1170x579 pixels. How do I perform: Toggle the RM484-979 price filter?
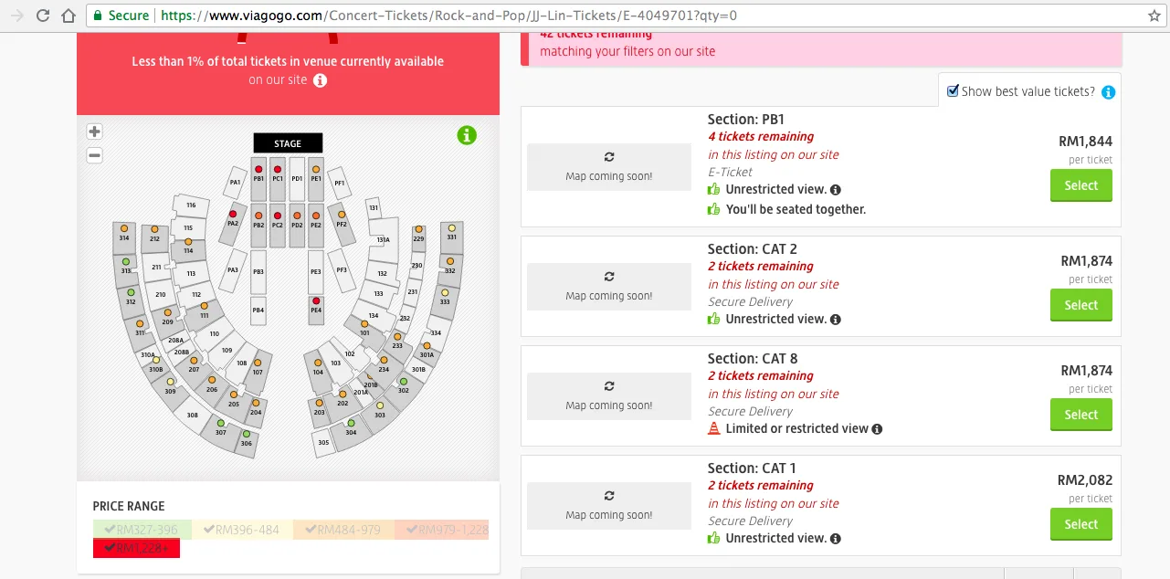[343, 530]
